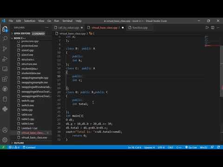Viewport: 223px width, 167px height.
Task: Switch to the virtual_base_class.cpp tab
Action: 105,28
